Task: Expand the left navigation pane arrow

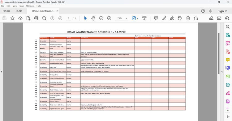Action: pyautogui.click(x=2, y=72)
